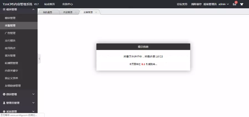The image size is (249, 117).
Task: Open 采集管理 sidebar item
Action: (x=19, y=25)
